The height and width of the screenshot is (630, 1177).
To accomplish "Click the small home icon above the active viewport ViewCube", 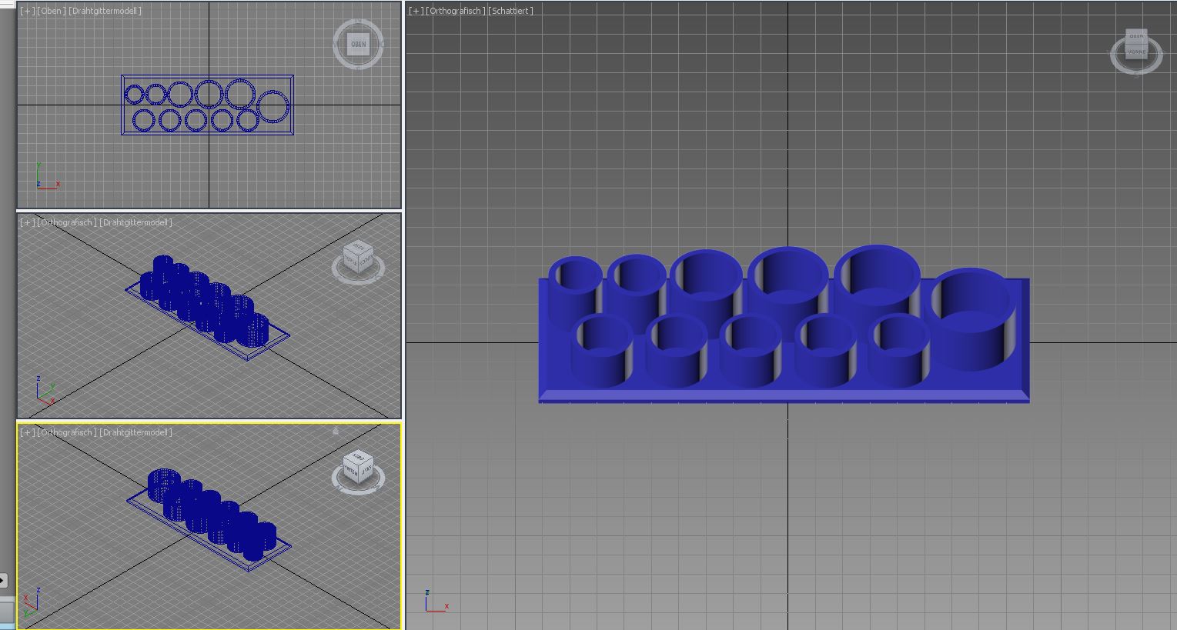I will pos(336,432).
